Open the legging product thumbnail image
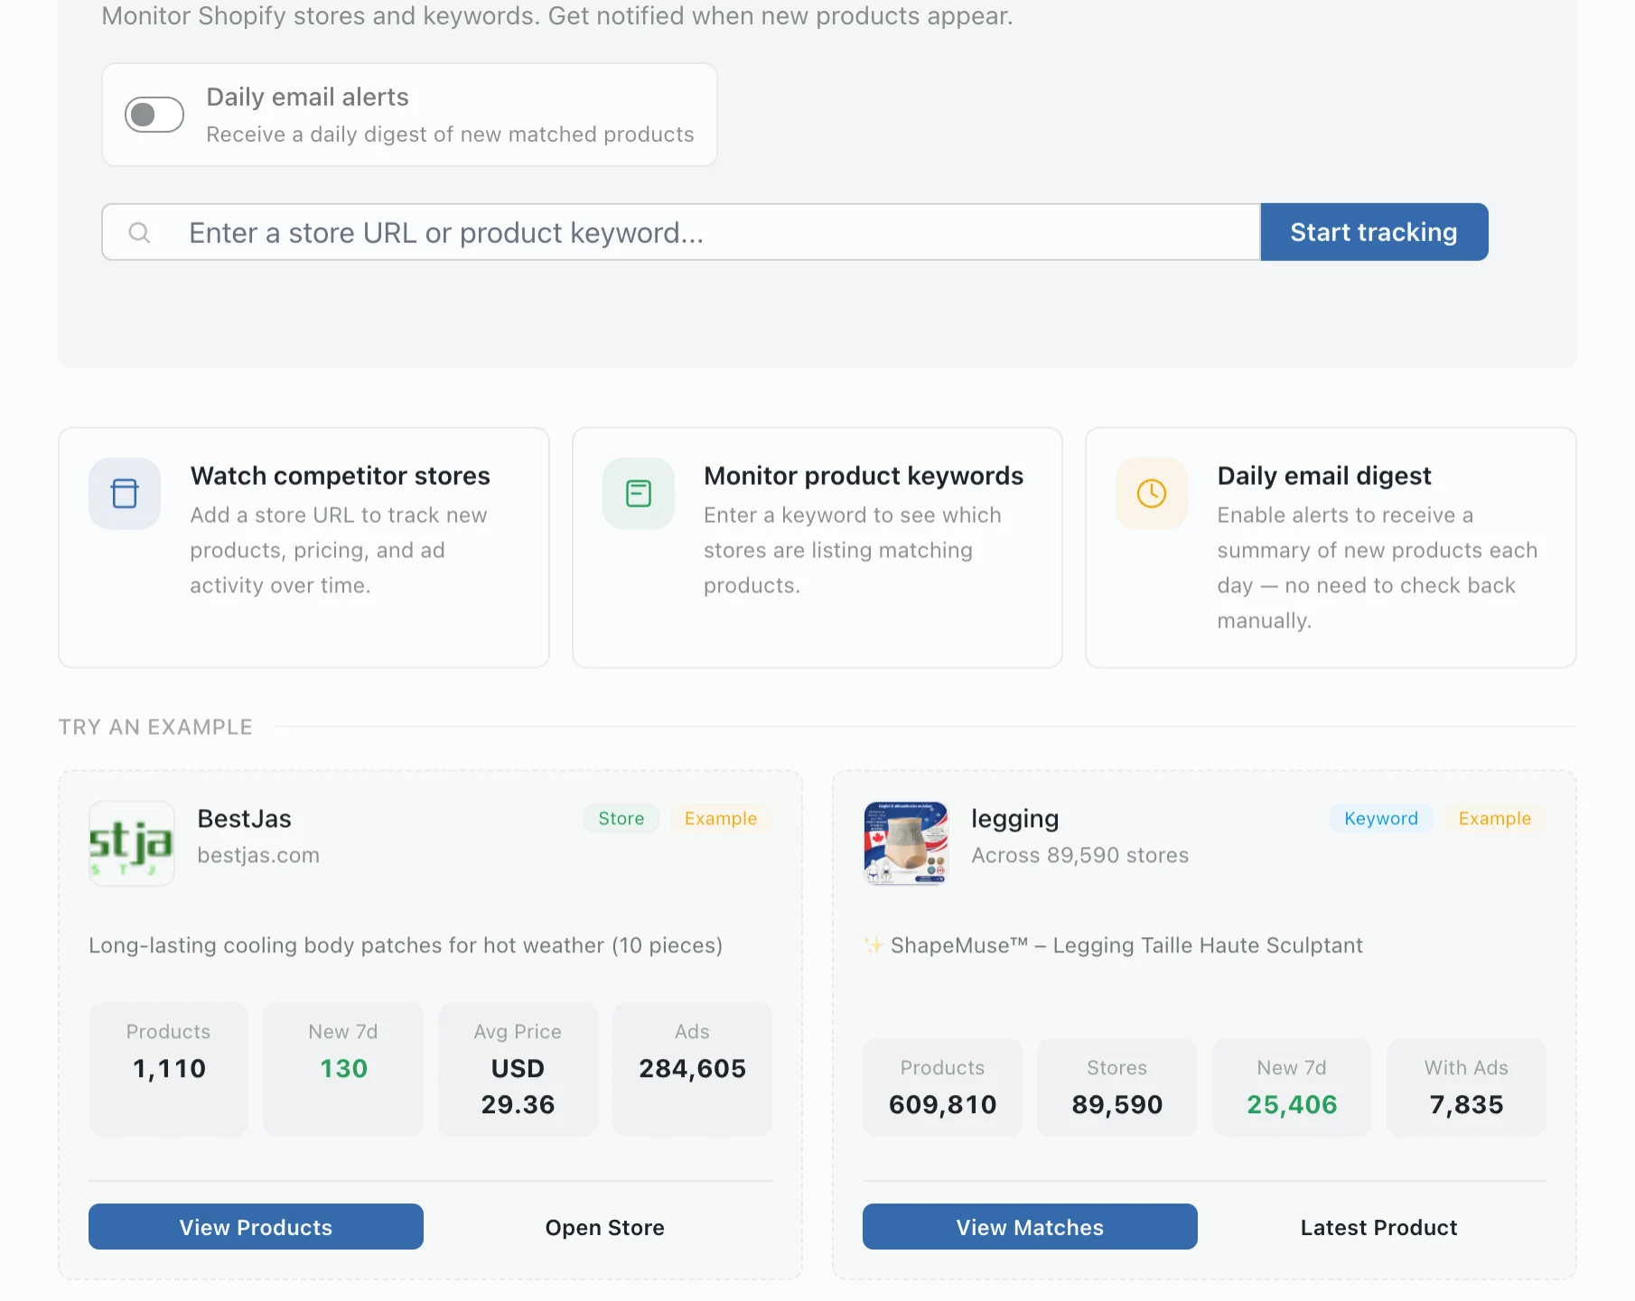This screenshot has width=1635, height=1301. click(x=906, y=843)
